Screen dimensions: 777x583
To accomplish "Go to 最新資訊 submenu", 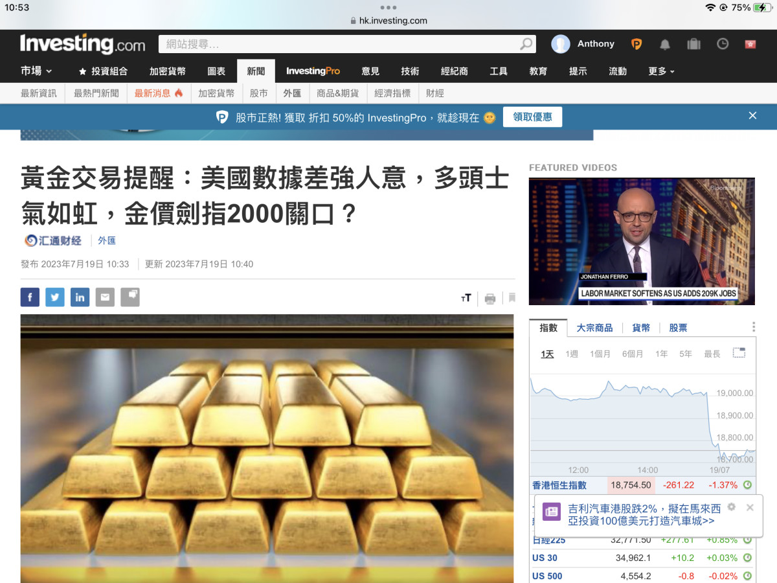I will 39,93.
